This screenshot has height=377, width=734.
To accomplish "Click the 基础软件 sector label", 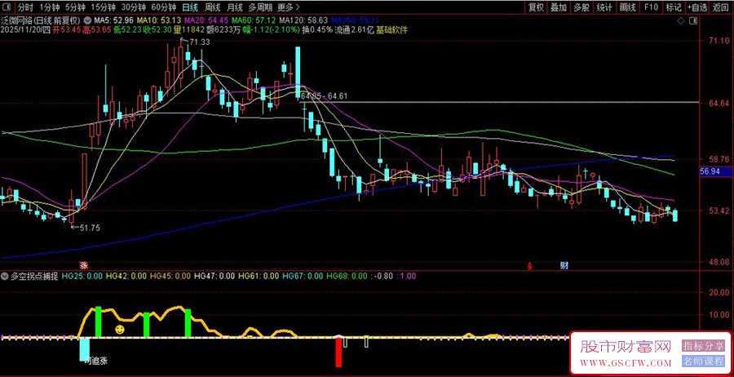I will coord(391,29).
